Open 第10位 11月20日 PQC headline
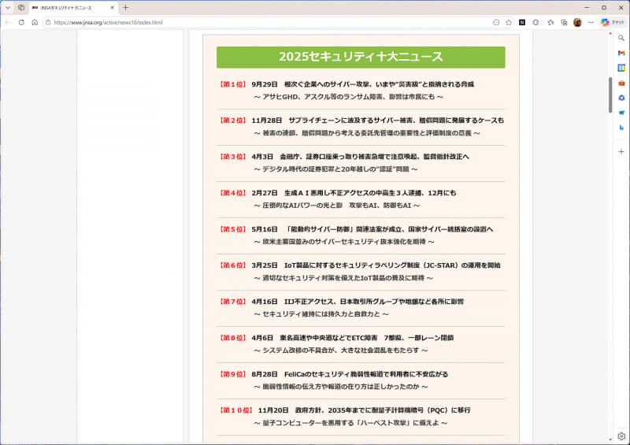 [364, 410]
